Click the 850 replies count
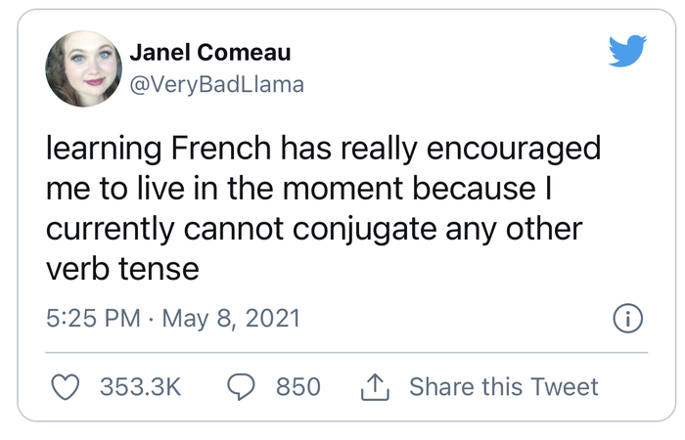 pos(297,387)
